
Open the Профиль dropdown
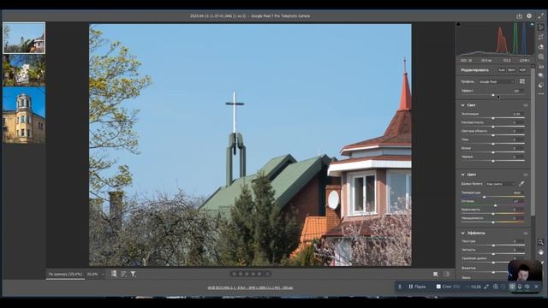click(497, 82)
